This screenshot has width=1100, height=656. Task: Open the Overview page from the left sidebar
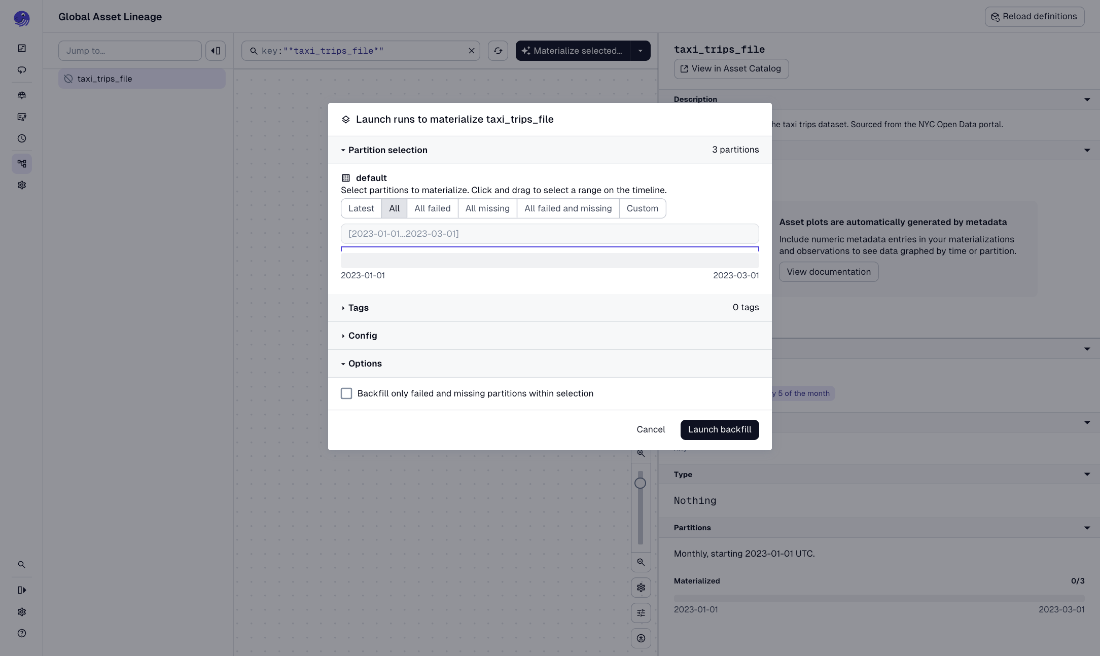[22, 48]
